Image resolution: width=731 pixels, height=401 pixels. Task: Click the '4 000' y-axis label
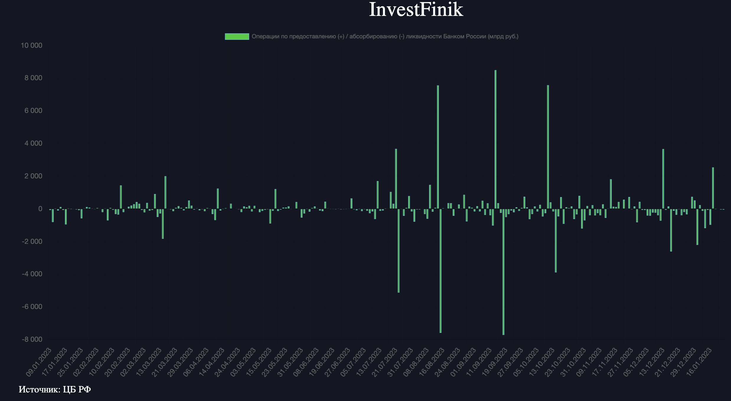click(33, 143)
